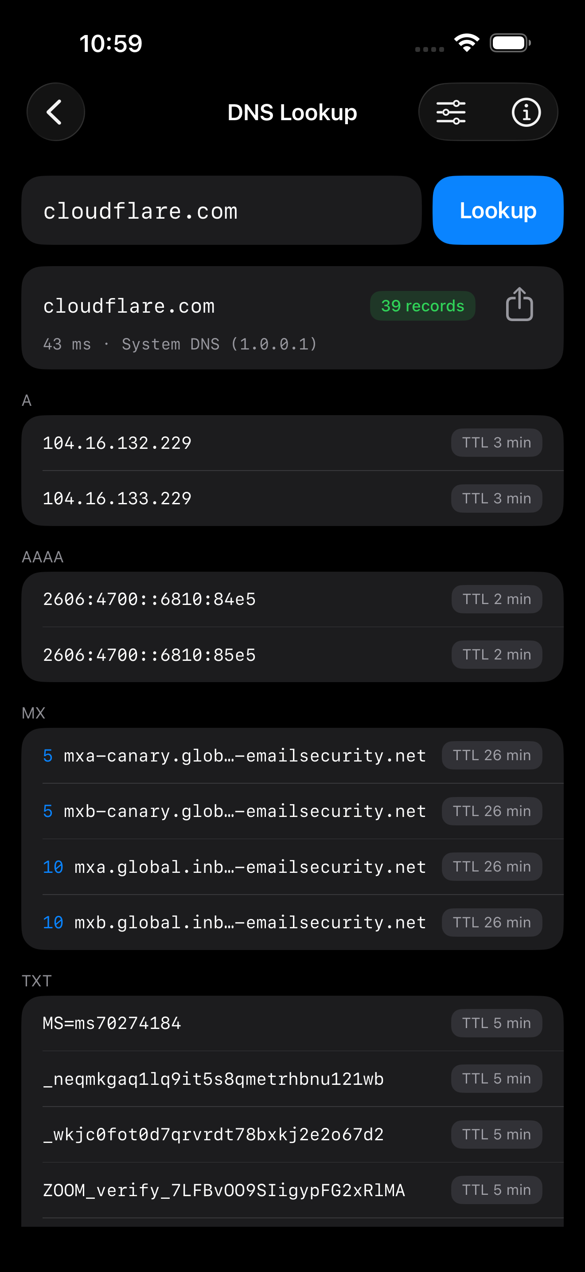Open the info circle icon
Screen dimensions: 585x1272
tap(526, 112)
